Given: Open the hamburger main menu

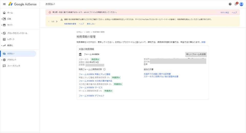Looking at the screenshot, I should [4, 4].
